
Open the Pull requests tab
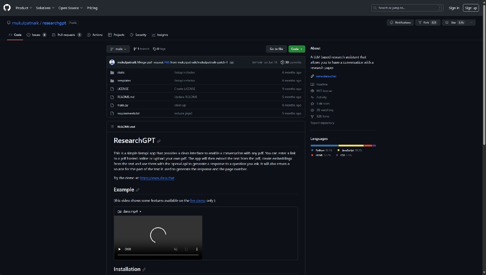coord(67,35)
